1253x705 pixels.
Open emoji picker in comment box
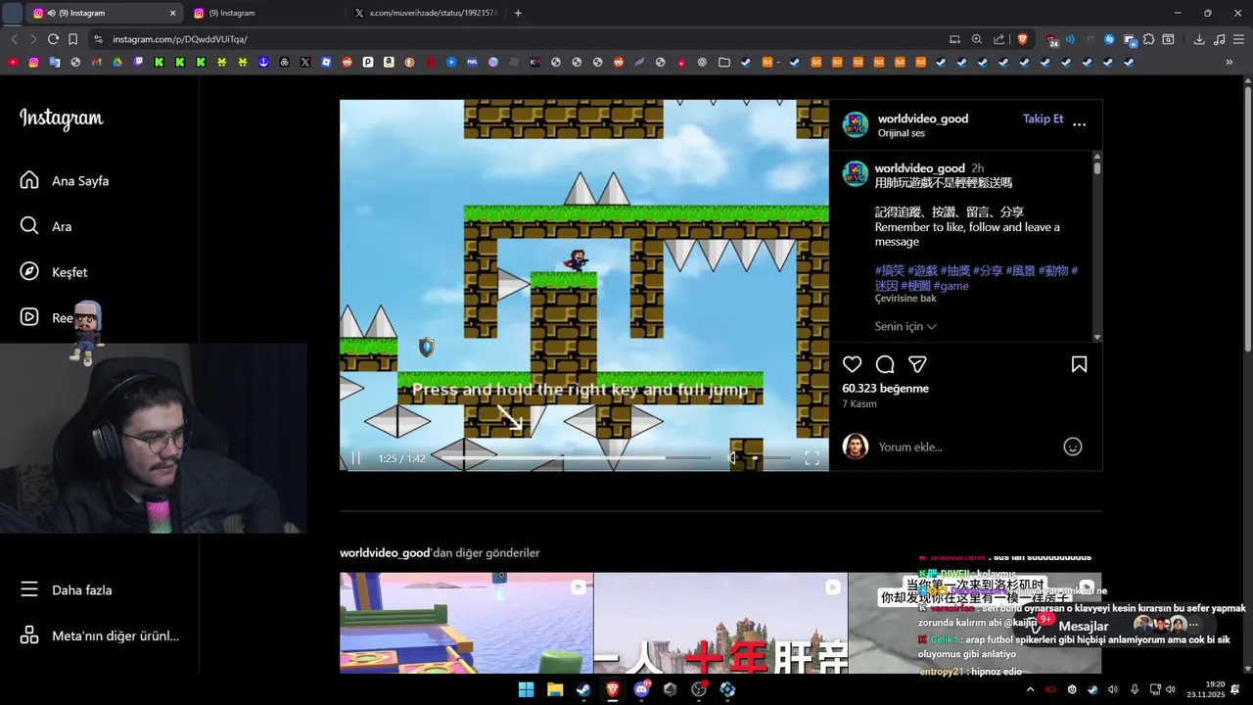pyautogui.click(x=1073, y=446)
